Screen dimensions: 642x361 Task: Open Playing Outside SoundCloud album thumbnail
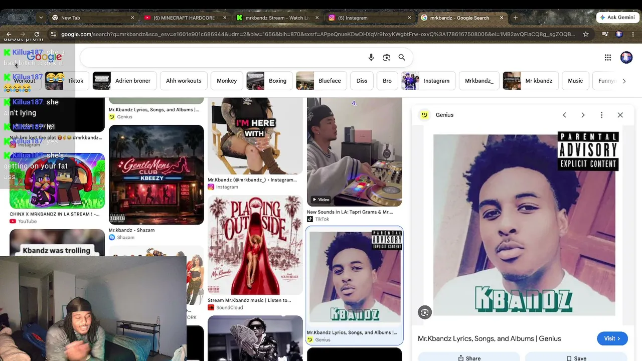coord(255,245)
